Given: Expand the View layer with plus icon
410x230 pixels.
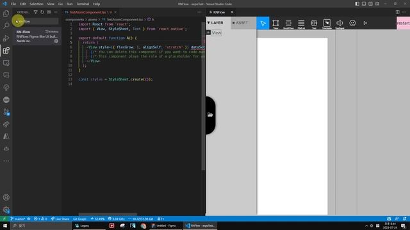Looking at the screenshot, I should coord(208,33).
